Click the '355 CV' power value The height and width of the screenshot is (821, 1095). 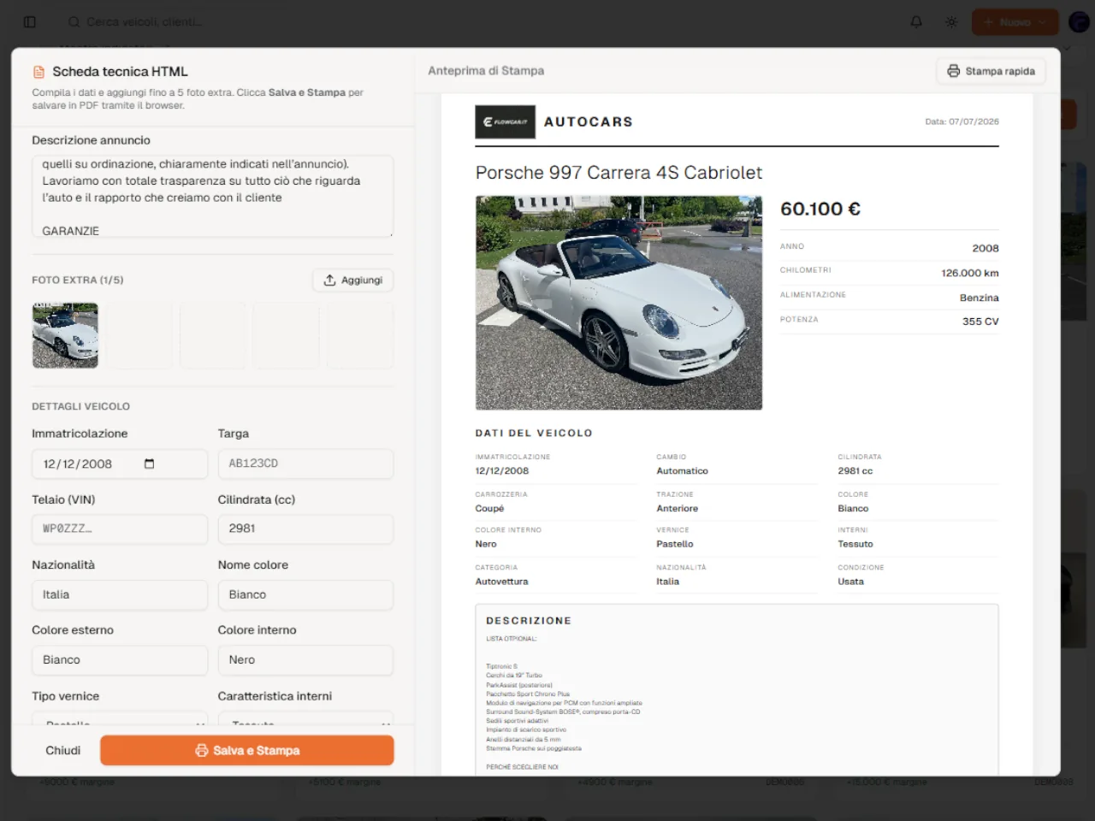(x=980, y=322)
